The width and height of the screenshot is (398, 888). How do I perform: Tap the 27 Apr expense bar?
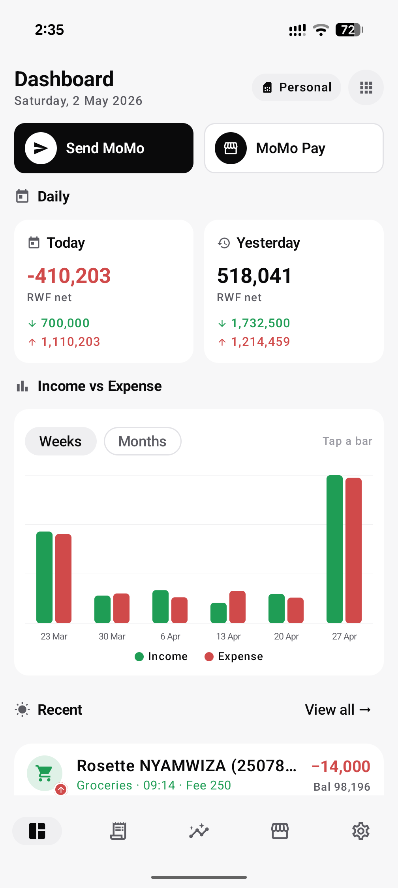(353, 550)
